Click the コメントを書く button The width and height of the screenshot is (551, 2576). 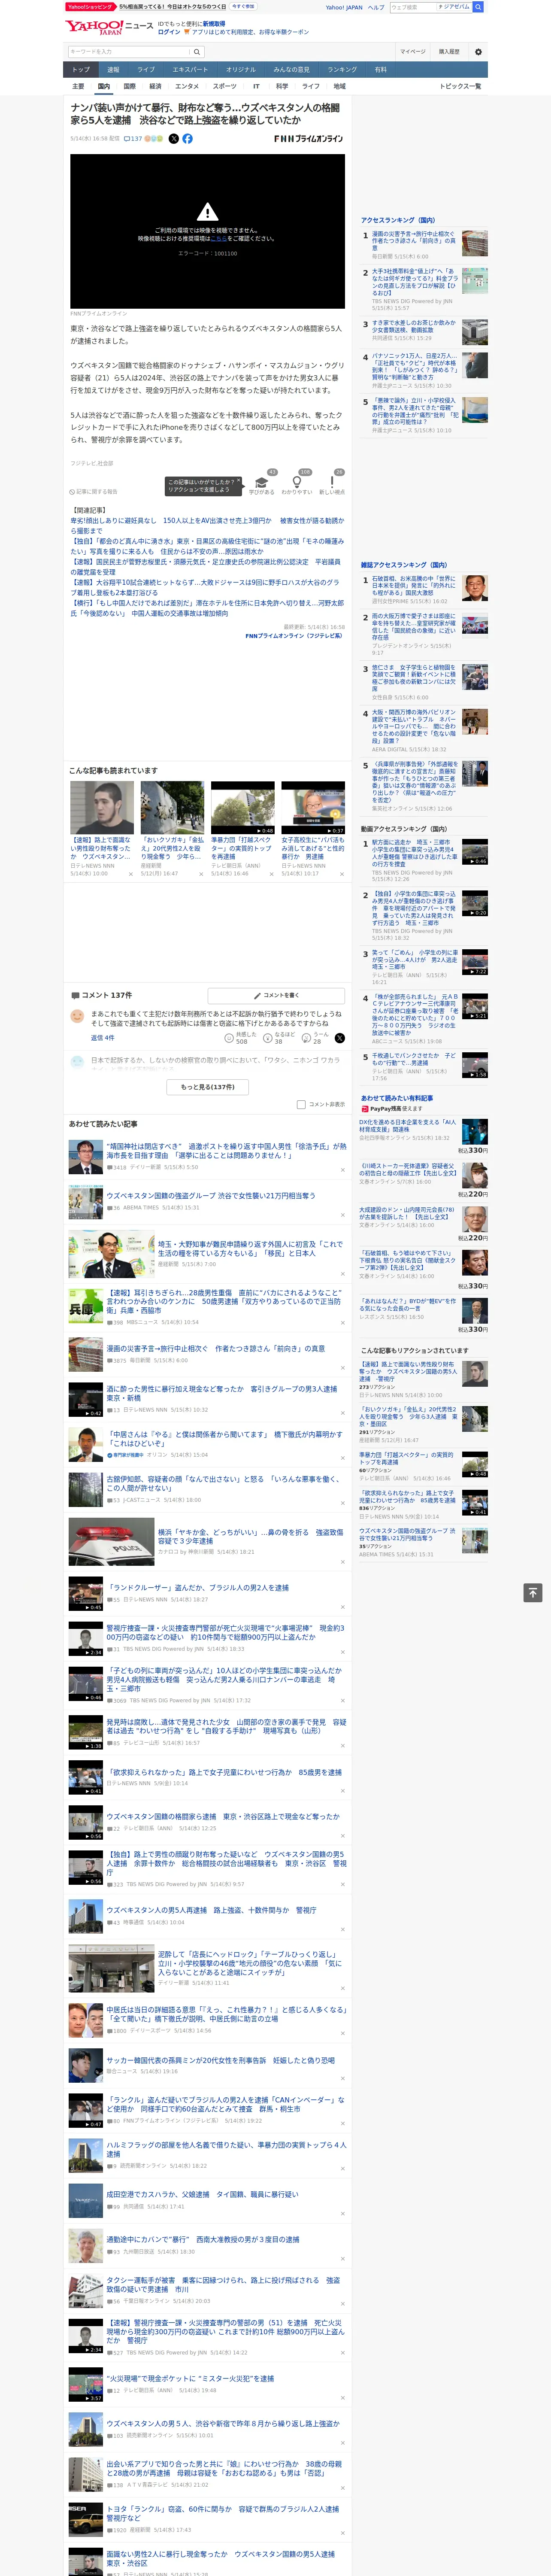277,995
